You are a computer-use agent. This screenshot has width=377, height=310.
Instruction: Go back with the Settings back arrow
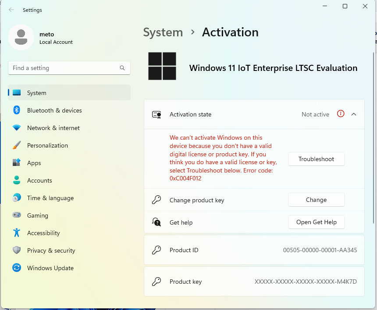[x=11, y=10]
